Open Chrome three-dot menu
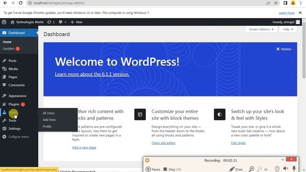Image resolution: width=306 pixels, height=172 pixels. click(x=301, y=3)
